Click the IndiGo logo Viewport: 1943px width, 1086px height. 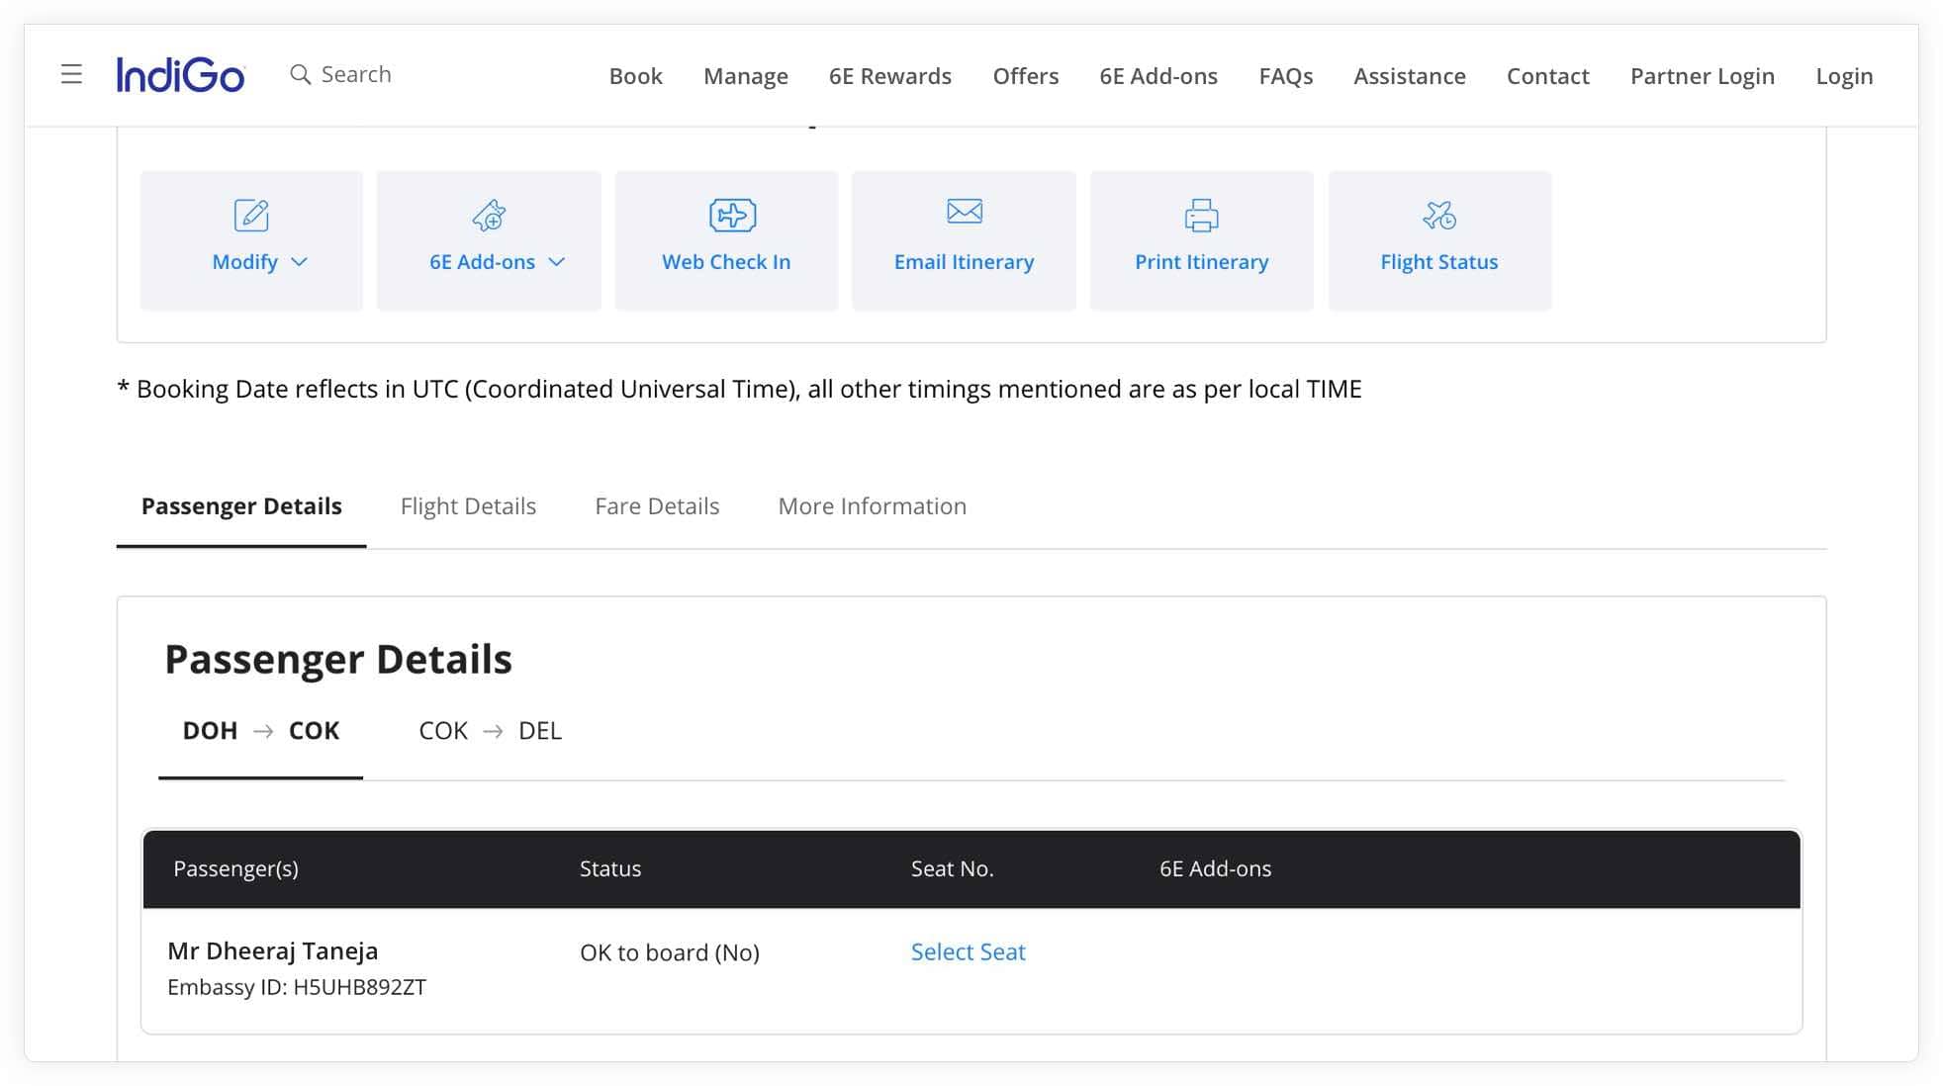click(180, 75)
